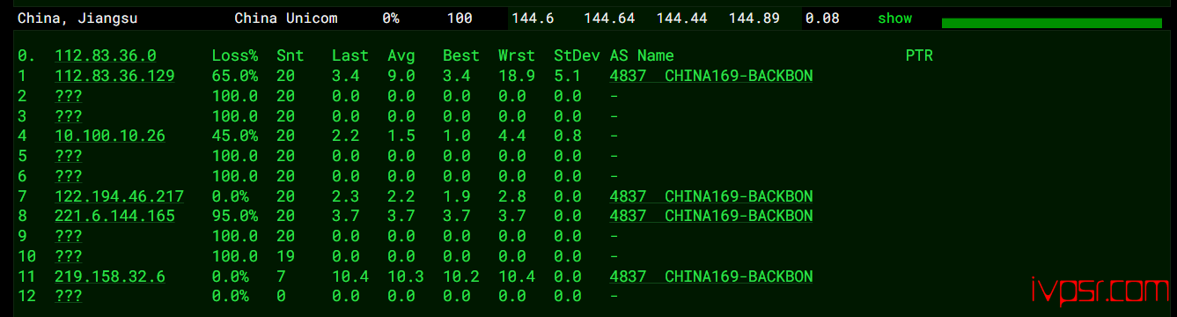1177x317 pixels.
Task: Click the 'AS Name' column header
Action: pos(641,55)
